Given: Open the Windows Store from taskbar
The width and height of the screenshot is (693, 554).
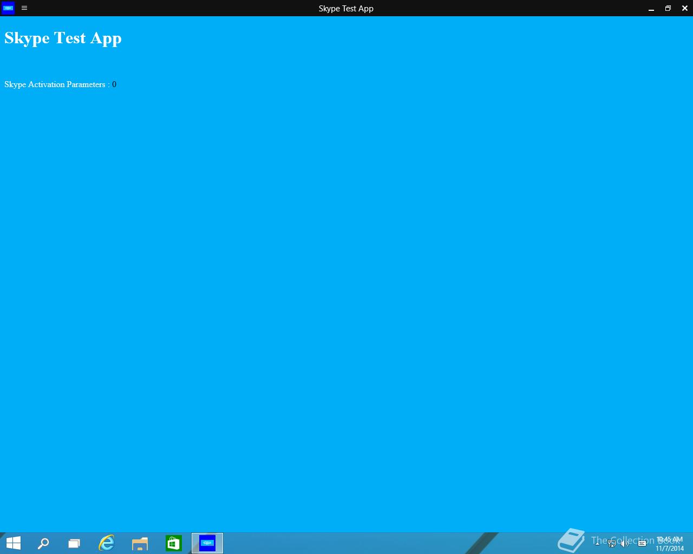Looking at the screenshot, I should (173, 543).
